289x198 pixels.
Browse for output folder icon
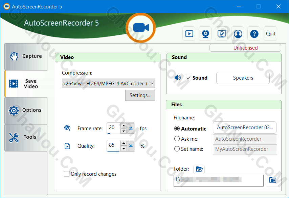(199, 169)
